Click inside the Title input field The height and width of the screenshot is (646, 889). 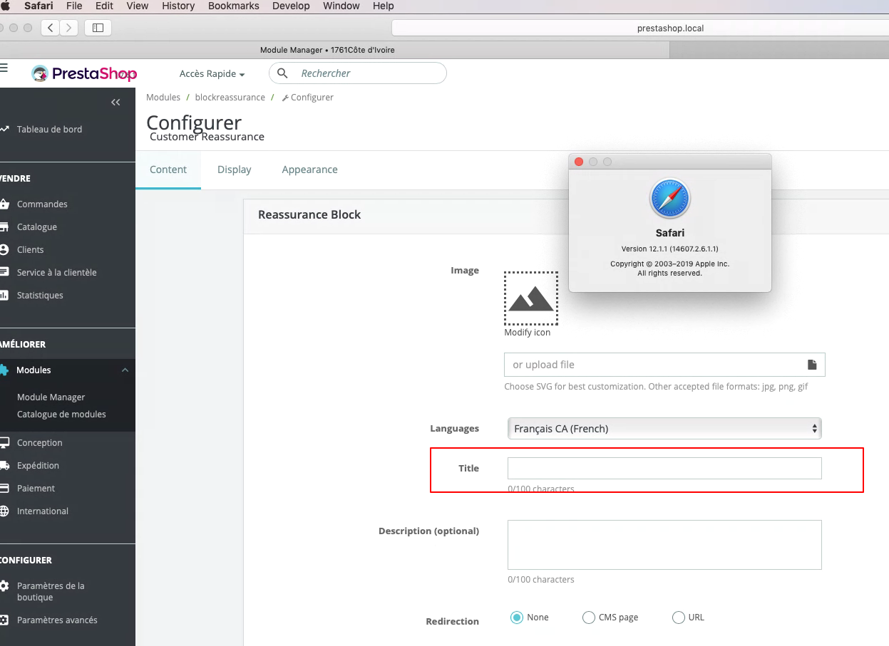coord(664,468)
